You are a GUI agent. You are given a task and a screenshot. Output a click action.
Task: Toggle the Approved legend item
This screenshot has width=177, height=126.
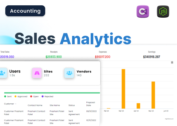[x=21, y=96]
